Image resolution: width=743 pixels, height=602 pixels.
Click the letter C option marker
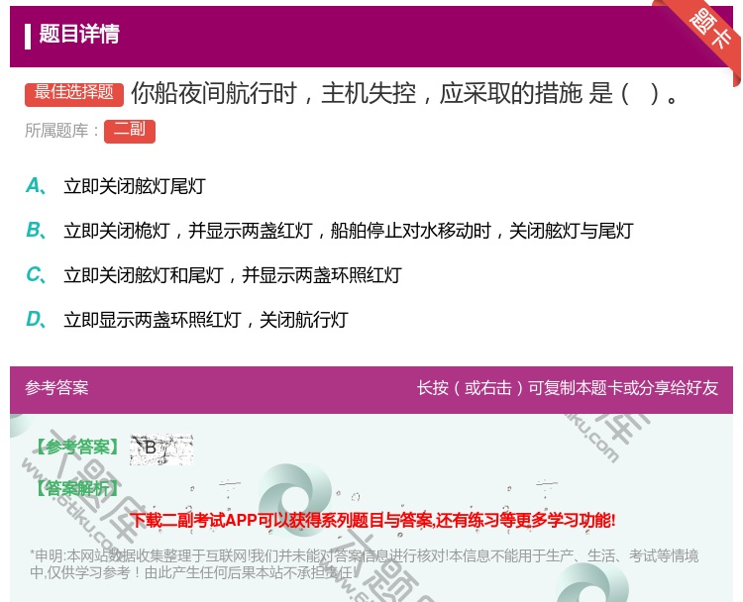point(37,274)
